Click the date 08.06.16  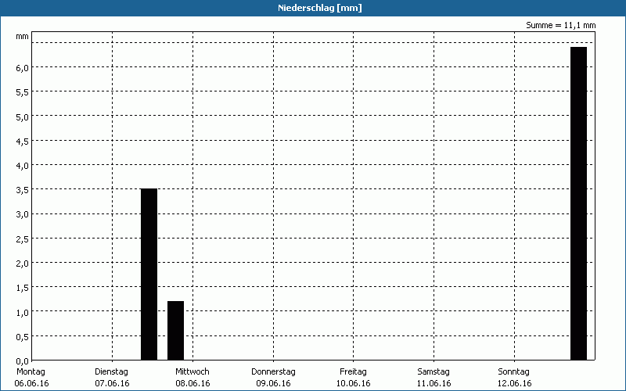(192, 383)
